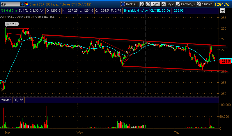
Task: Click the 1264.75 last price in toolbar
Action: coord(222,4)
